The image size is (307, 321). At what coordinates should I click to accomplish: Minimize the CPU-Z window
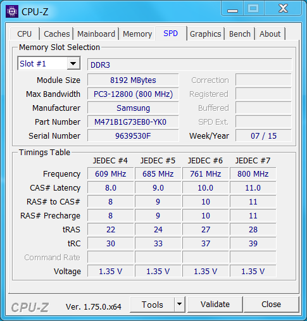[232, 9]
